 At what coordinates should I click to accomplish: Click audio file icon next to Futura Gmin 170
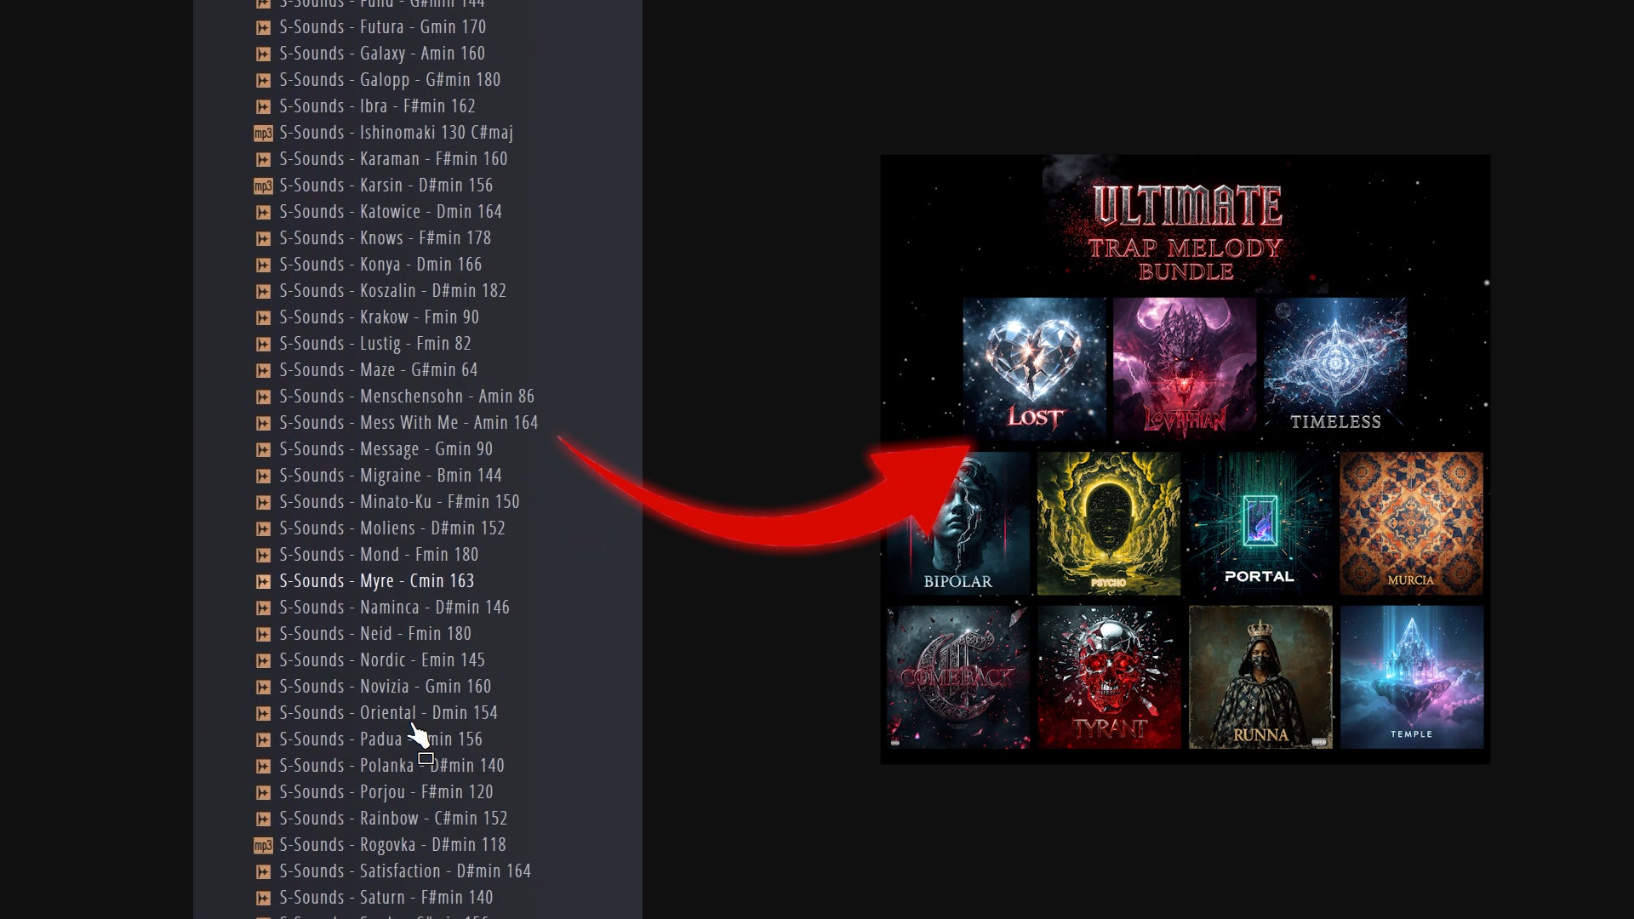point(264,27)
